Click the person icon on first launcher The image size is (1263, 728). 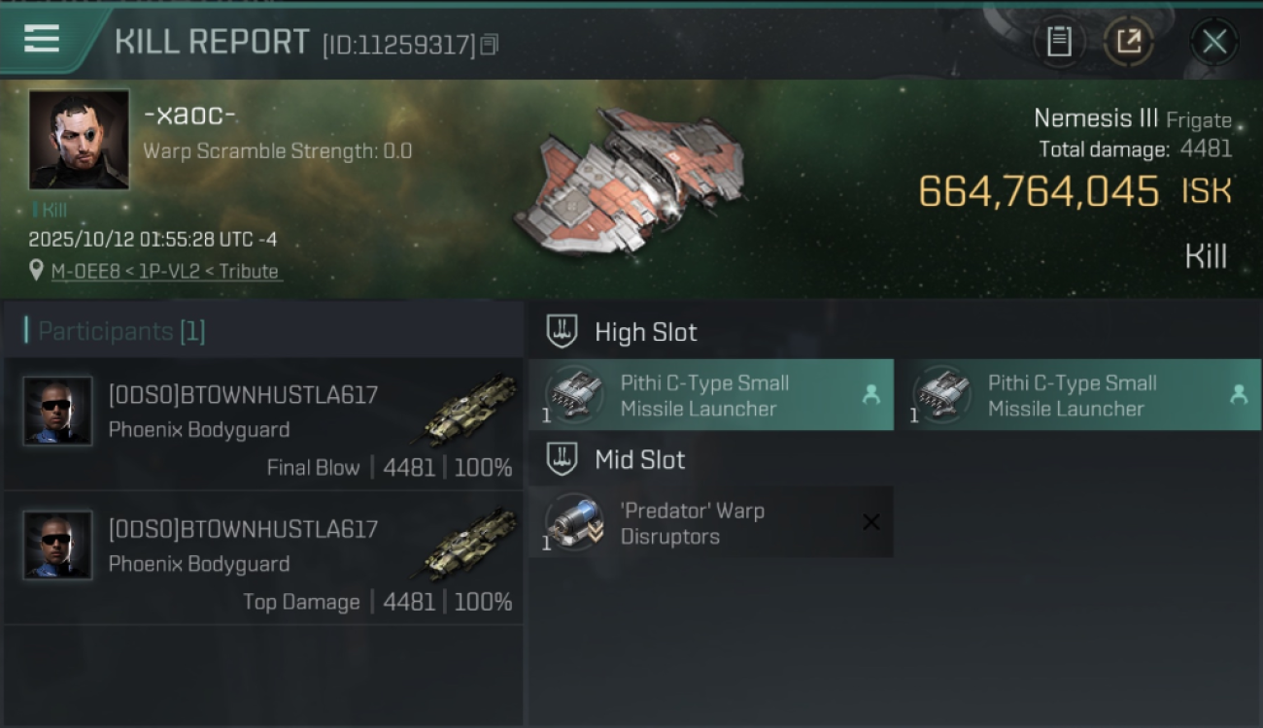870,394
